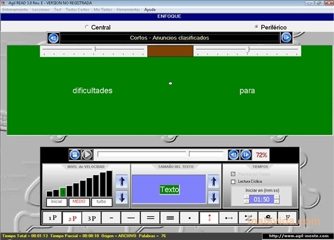The width and height of the screenshot is (334, 240).
Task: Increase the start-time seconds with the right spinner
Action: coord(277,197)
